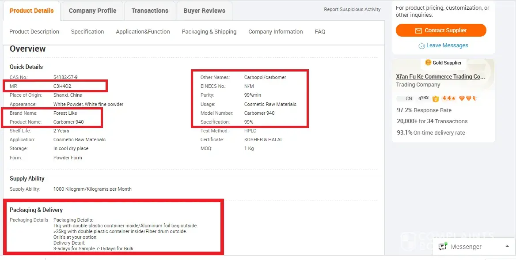Click the orange diamond level icons

467,98
